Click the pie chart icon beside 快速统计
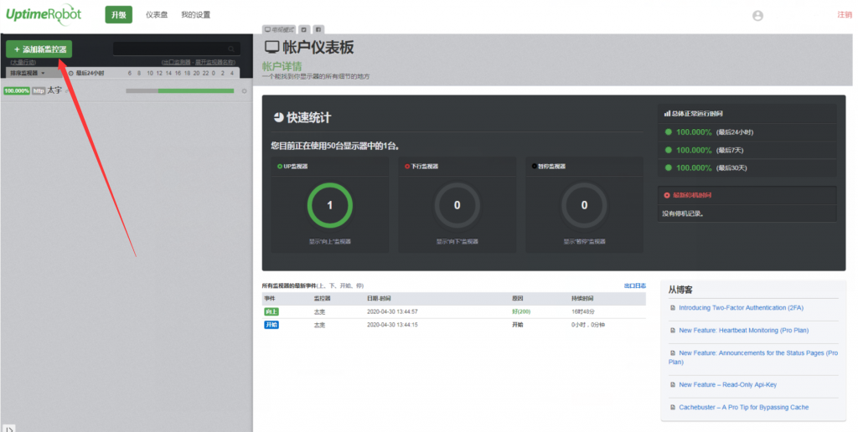 point(278,117)
